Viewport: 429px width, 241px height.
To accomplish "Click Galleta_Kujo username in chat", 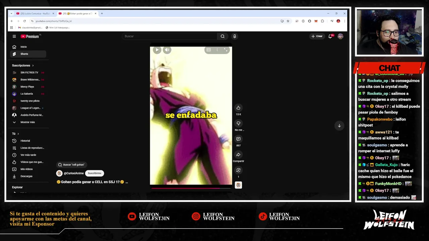I will pos(386,165).
